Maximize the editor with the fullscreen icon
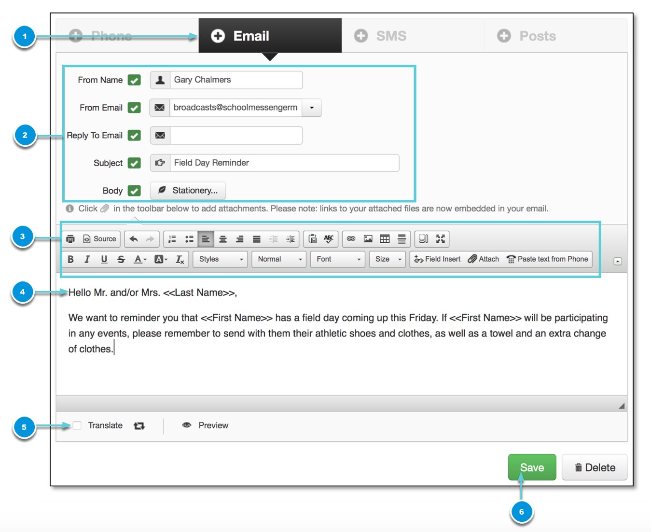The width and height of the screenshot is (651, 532). point(440,238)
